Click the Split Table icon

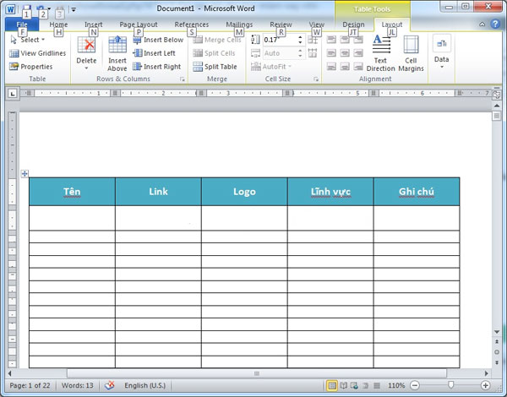point(197,67)
